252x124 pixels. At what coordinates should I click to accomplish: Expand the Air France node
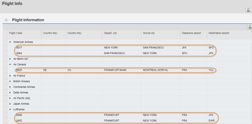[x=10, y=76]
